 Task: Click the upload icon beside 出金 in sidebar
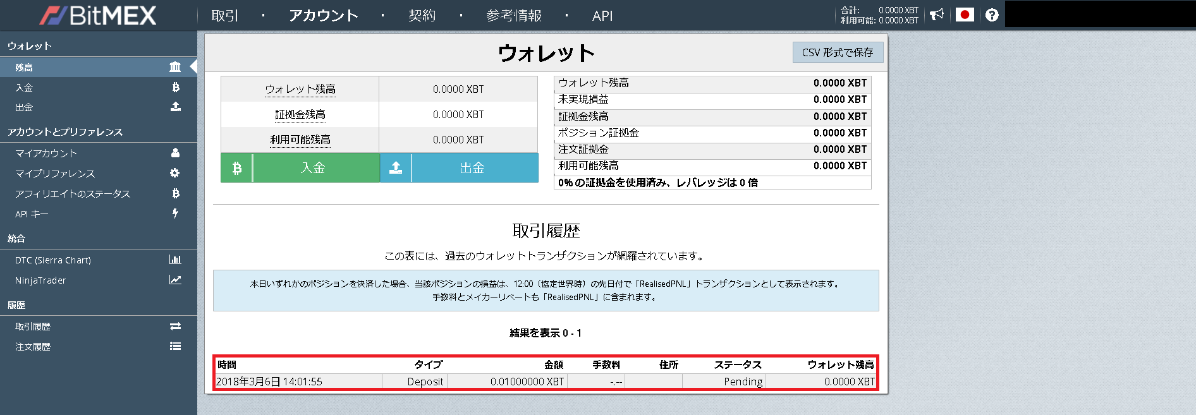click(x=176, y=107)
